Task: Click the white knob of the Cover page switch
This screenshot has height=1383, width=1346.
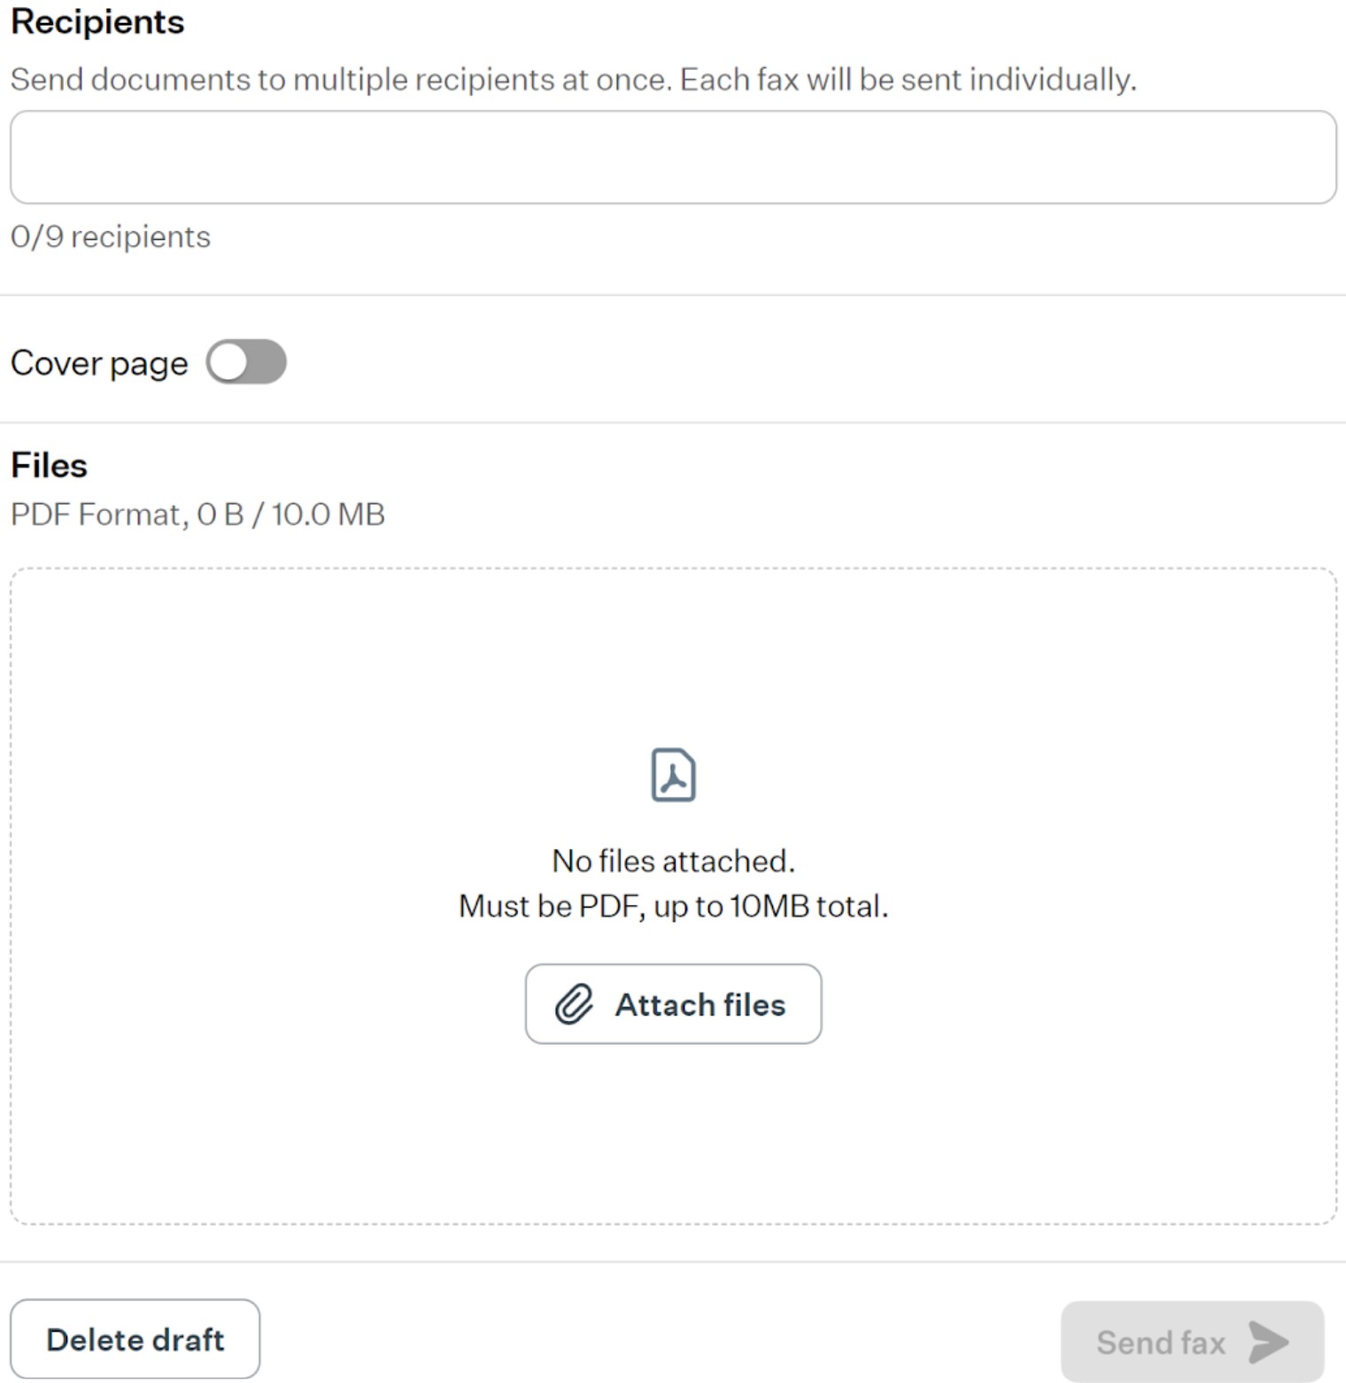Action: [229, 362]
